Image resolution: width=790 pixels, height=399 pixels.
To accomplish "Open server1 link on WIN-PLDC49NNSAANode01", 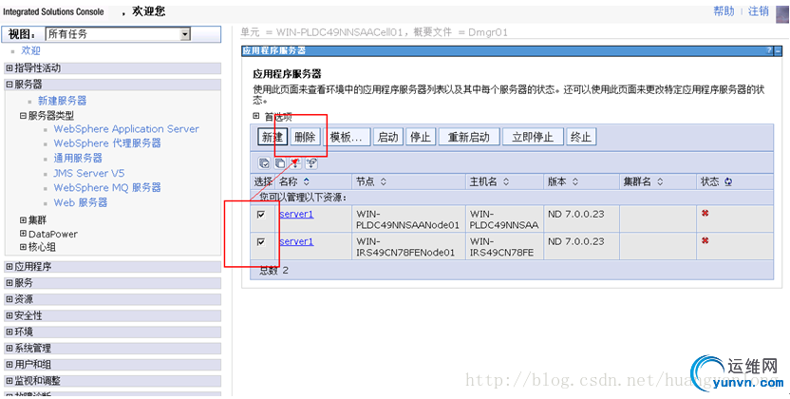I will click(x=296, y=214).
